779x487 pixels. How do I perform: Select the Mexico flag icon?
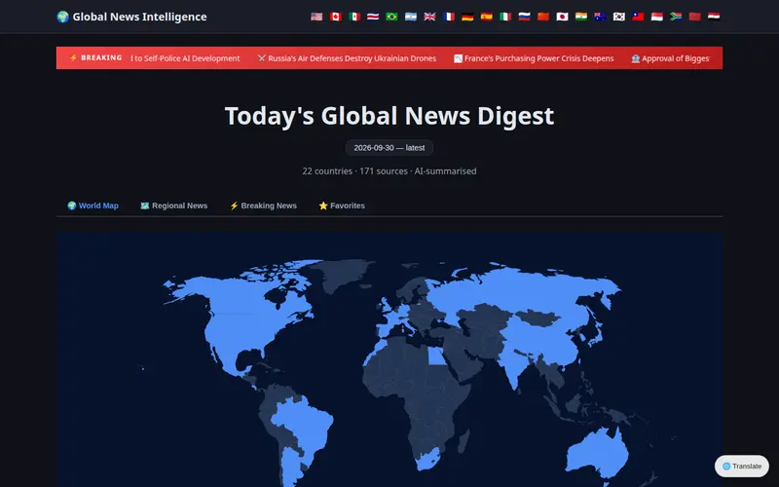(x=354, y=17)
